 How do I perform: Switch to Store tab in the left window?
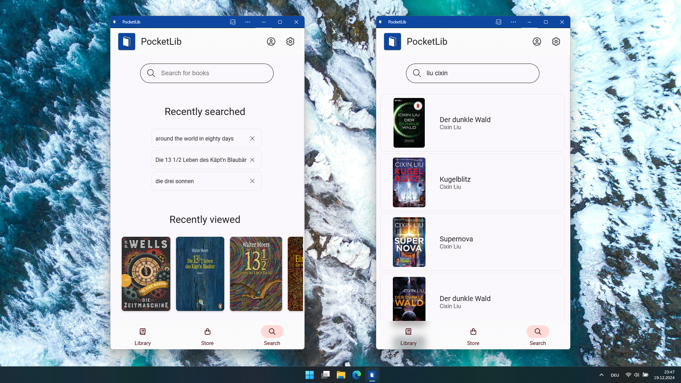[208, 336]
